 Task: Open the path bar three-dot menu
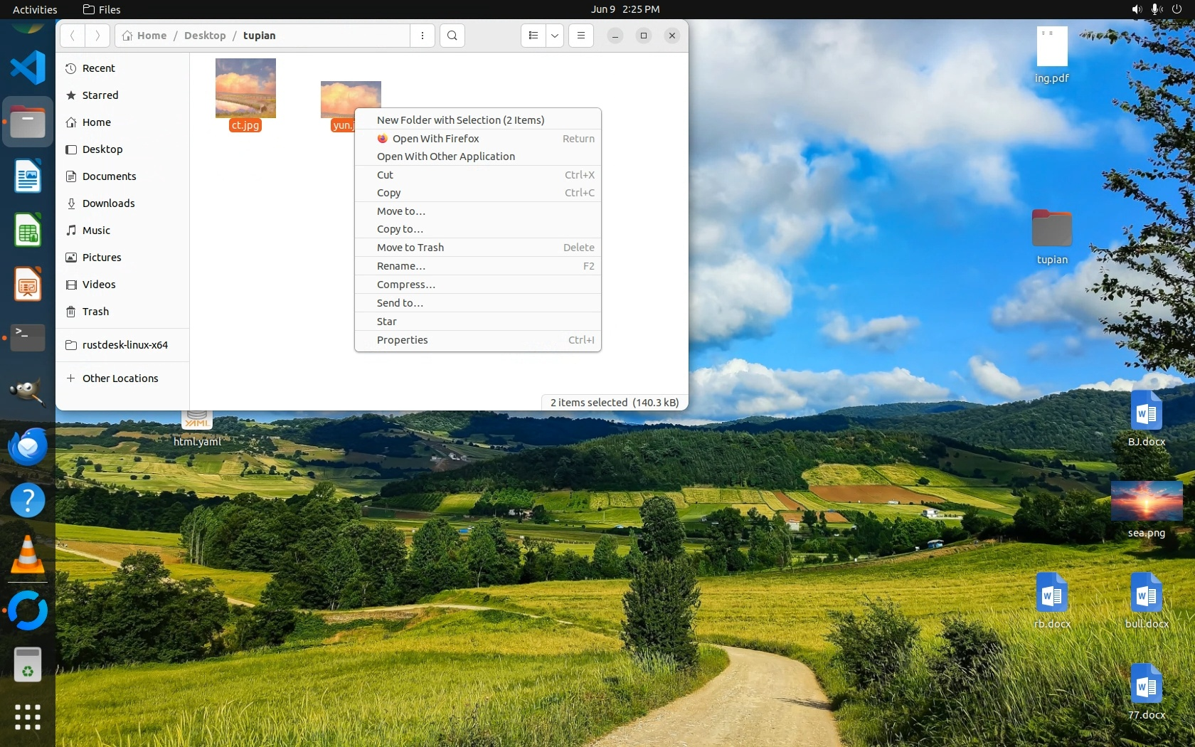pyautogui.click(x=423, y=36)
